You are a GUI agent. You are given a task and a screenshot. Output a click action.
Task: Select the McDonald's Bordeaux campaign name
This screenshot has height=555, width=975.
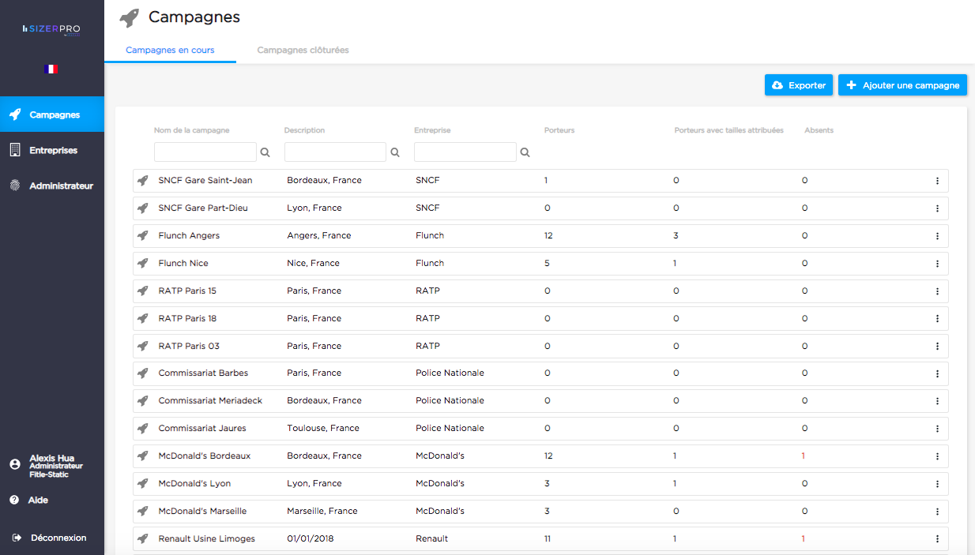click(205, 456)
